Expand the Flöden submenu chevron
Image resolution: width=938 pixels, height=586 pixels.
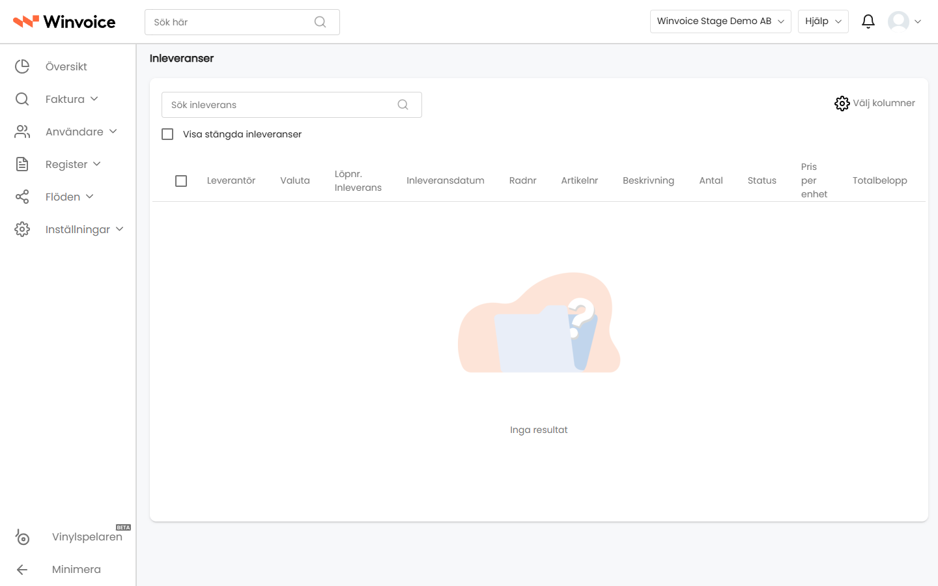(90, 197)
